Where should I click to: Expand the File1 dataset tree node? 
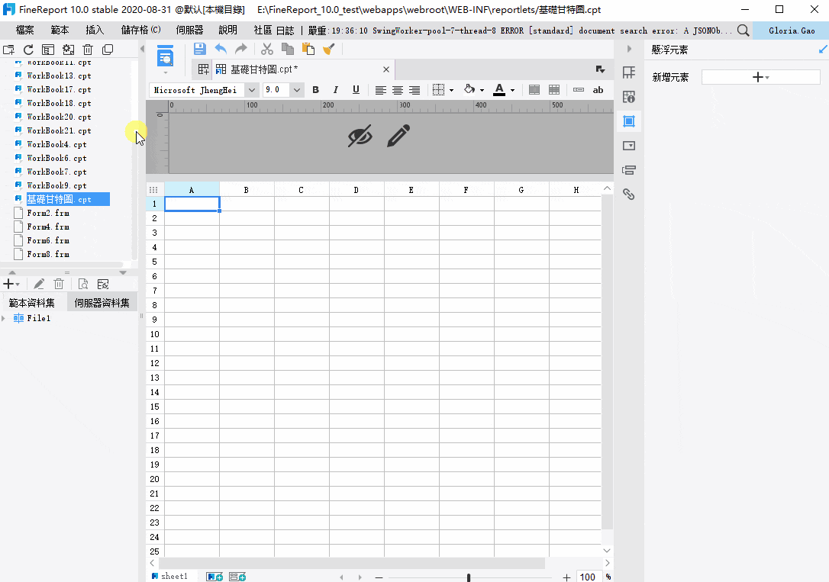click(4, 318)
